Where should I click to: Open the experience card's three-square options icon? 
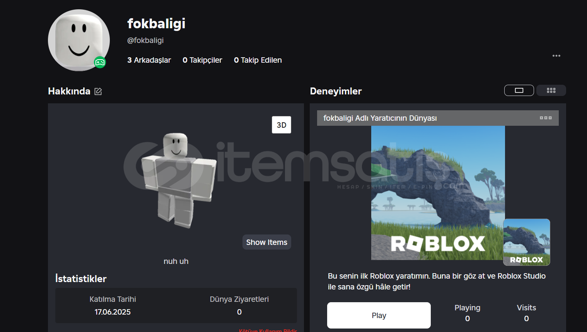point(546,118)
